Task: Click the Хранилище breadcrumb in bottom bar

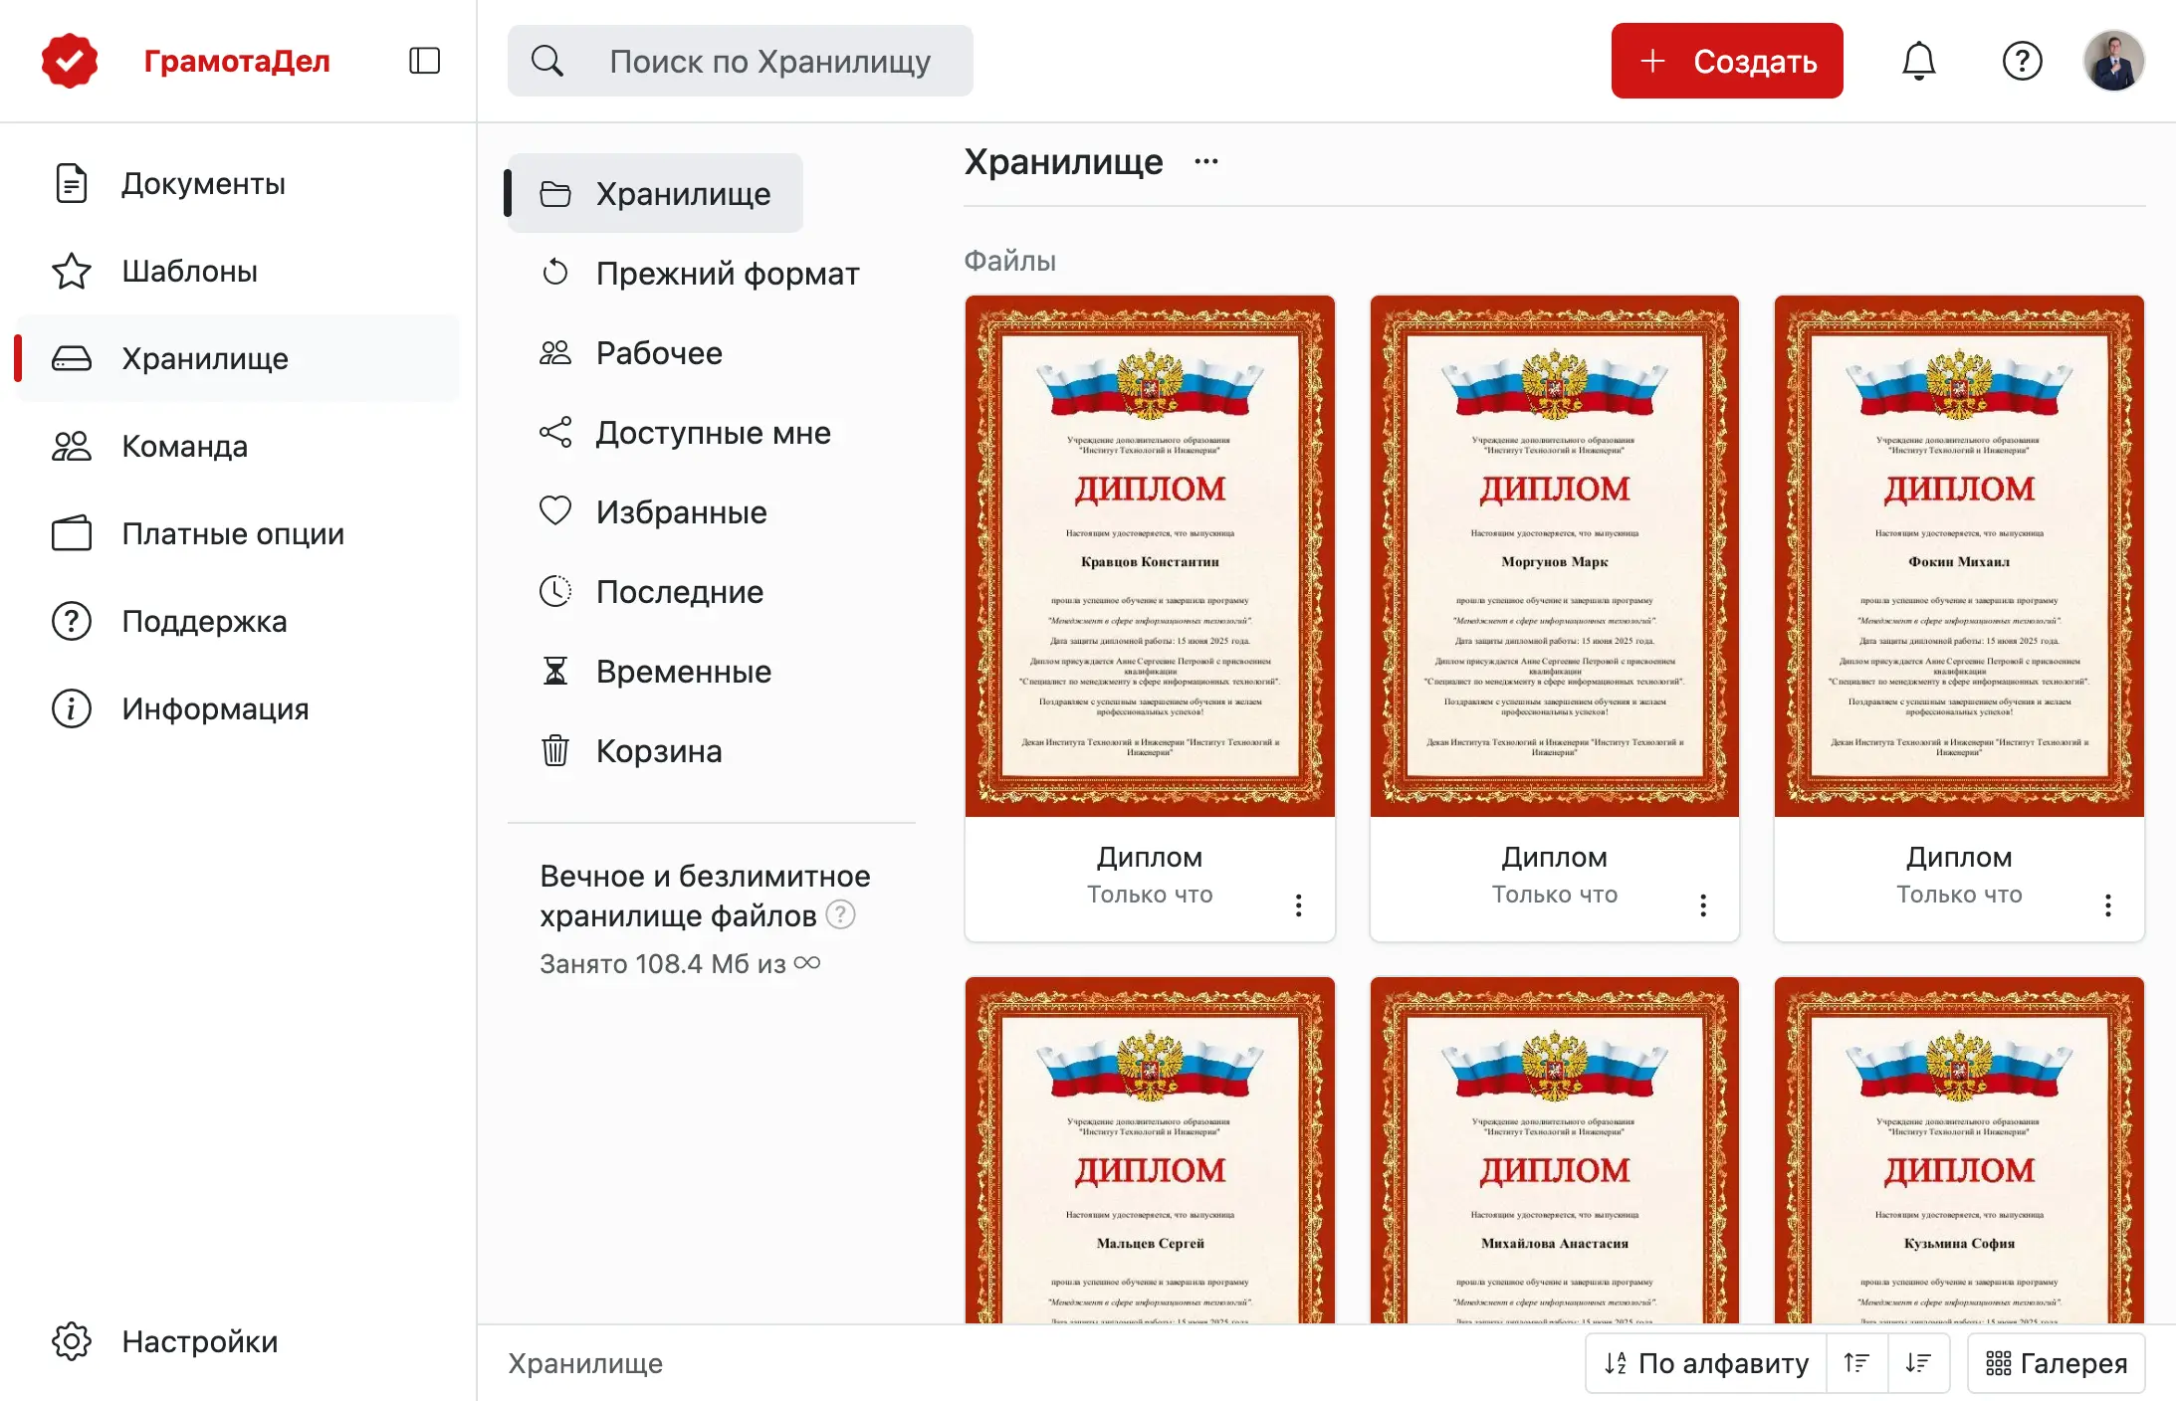Action: [x=585, y=1363]
